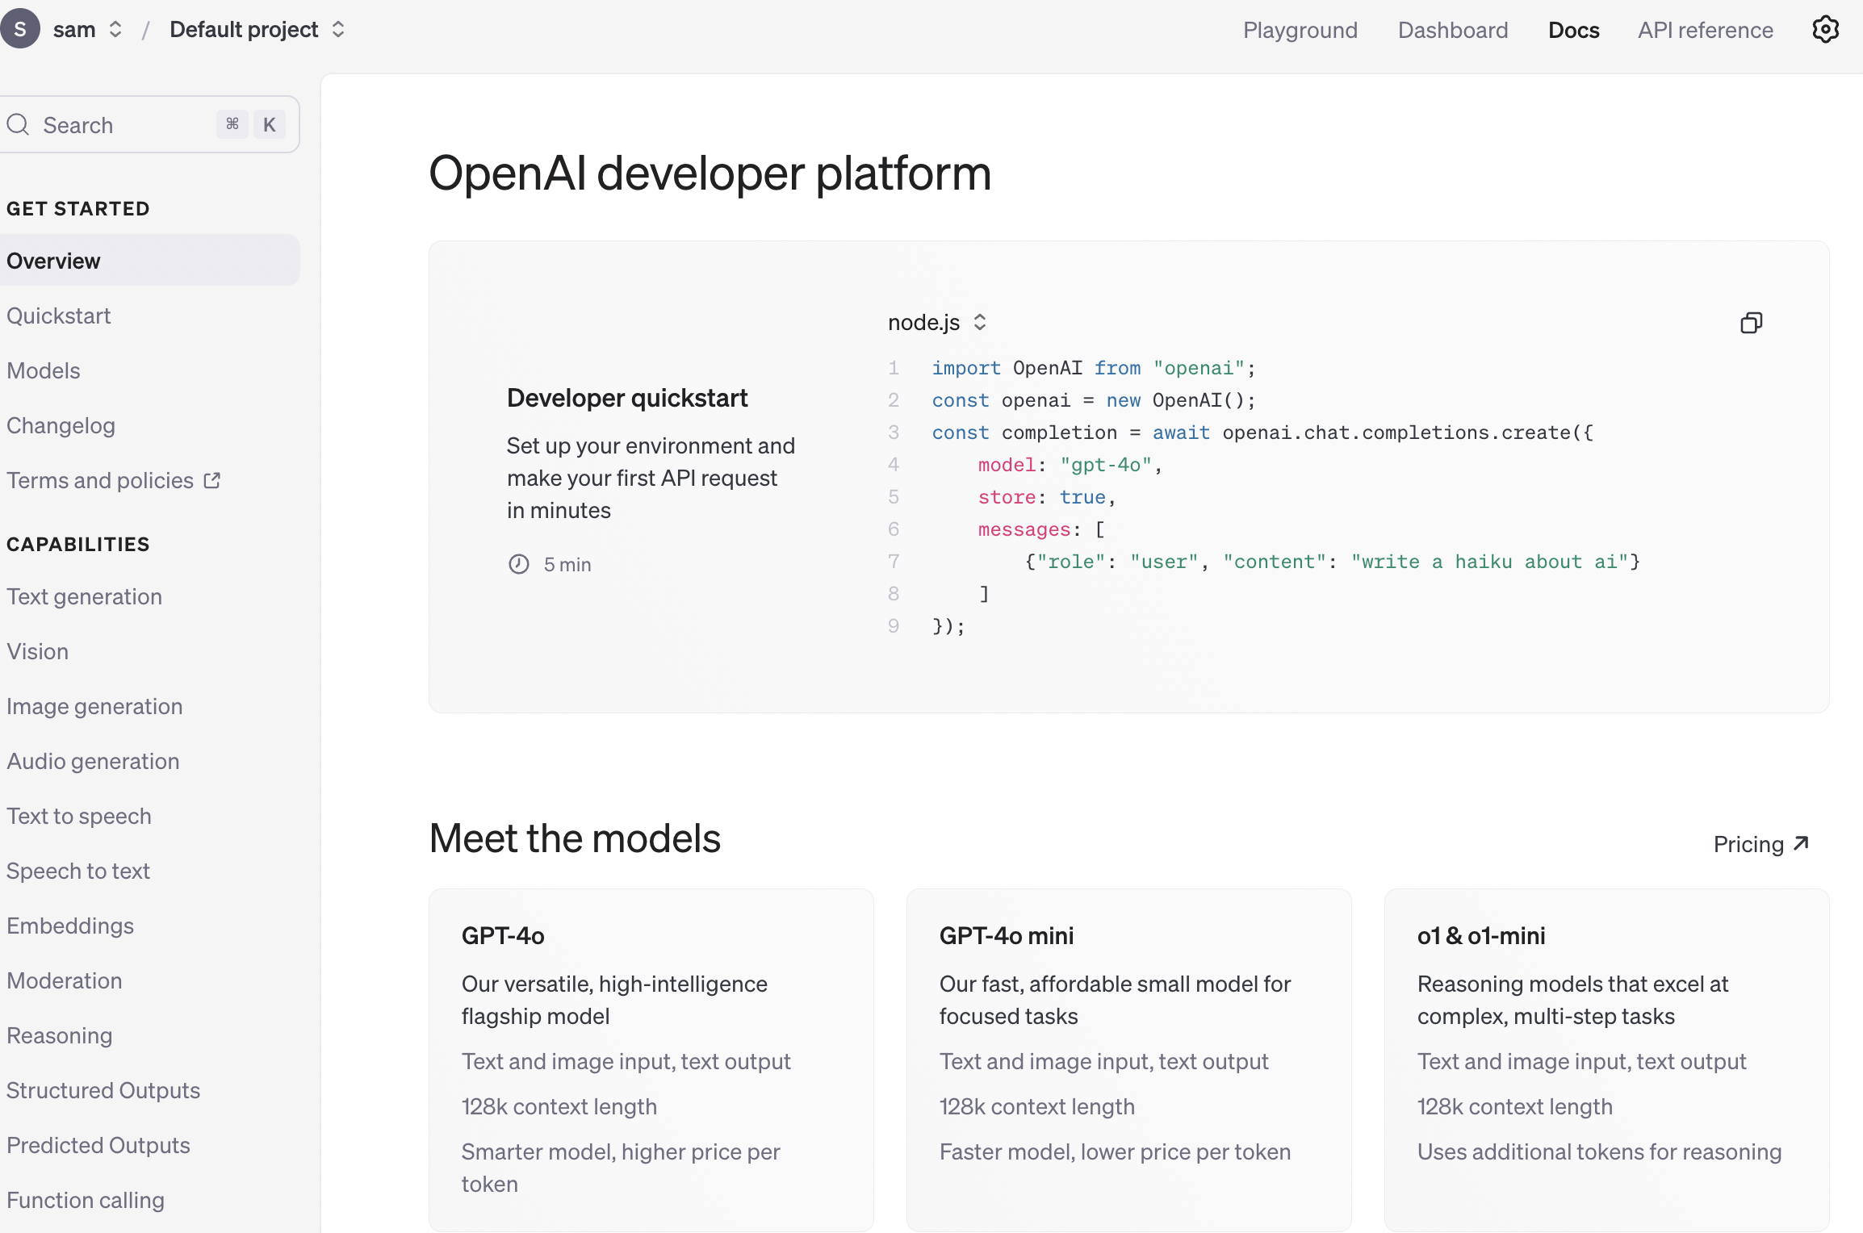Change code language from node.js
The width and height of the screenshot is (1863, 1233).
click(936, 322)
